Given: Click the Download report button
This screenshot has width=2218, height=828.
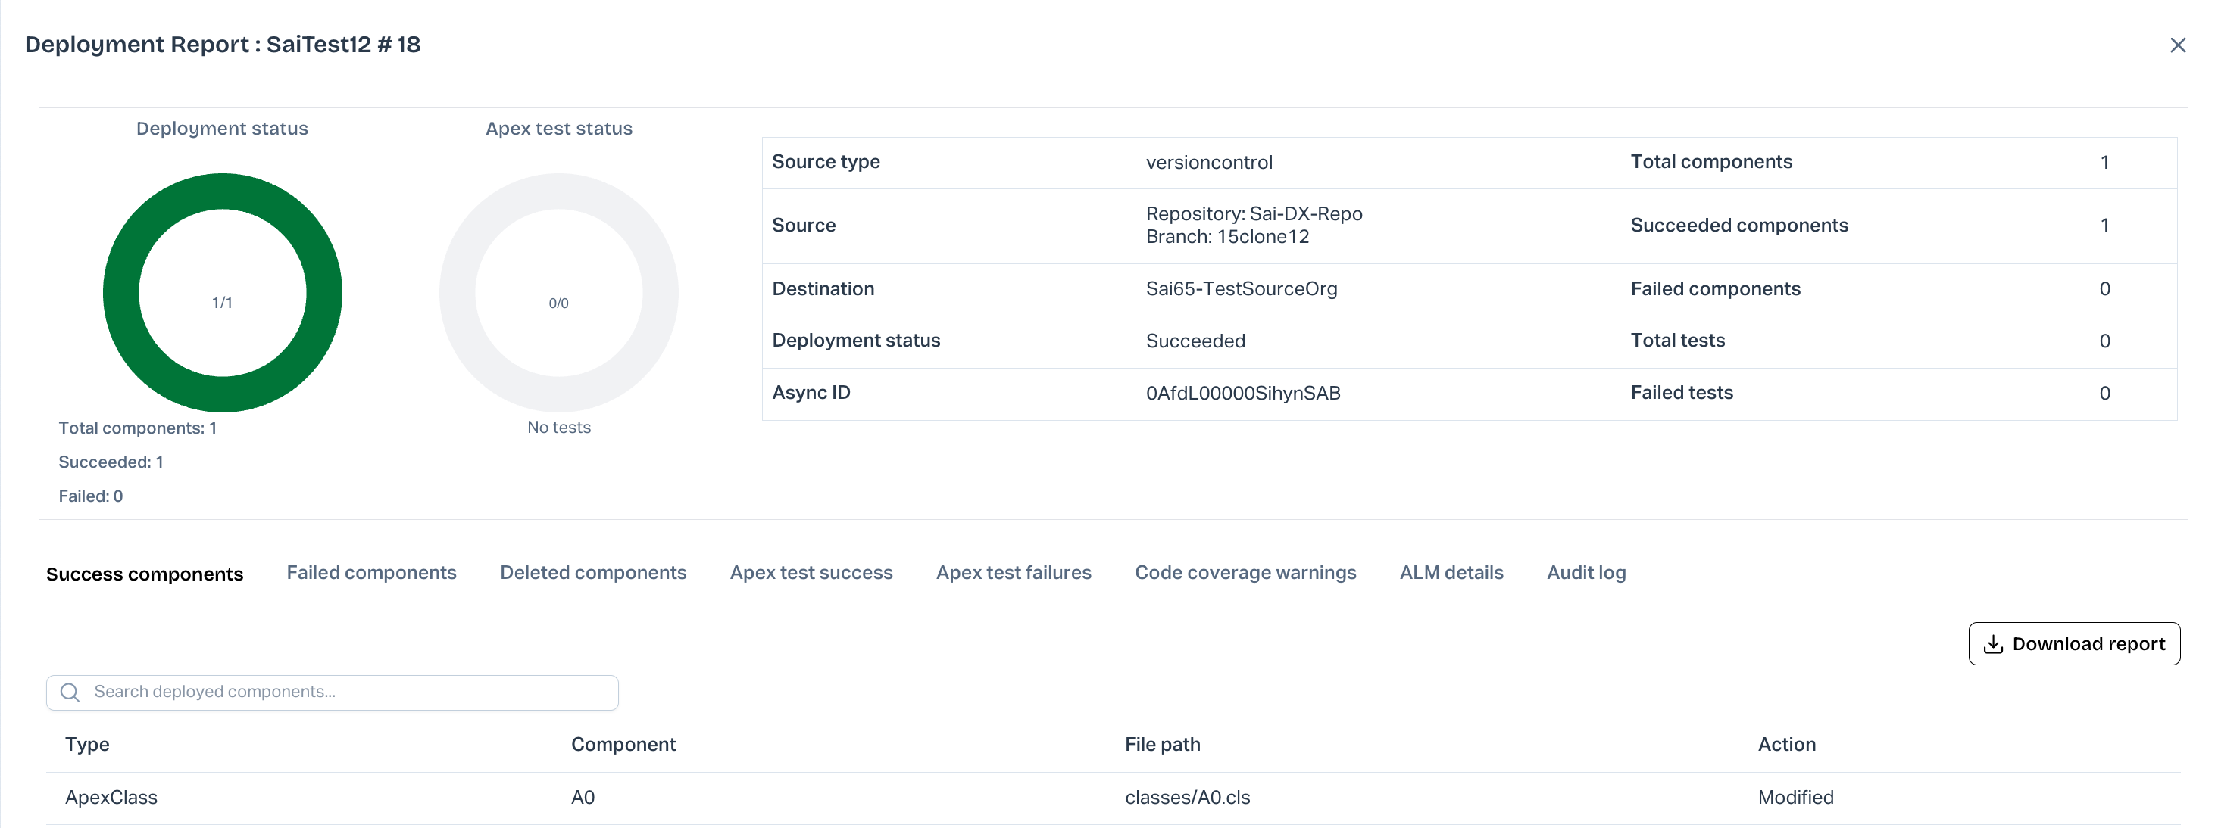Looking at the screenshot, I should (x=2073, y=645).
